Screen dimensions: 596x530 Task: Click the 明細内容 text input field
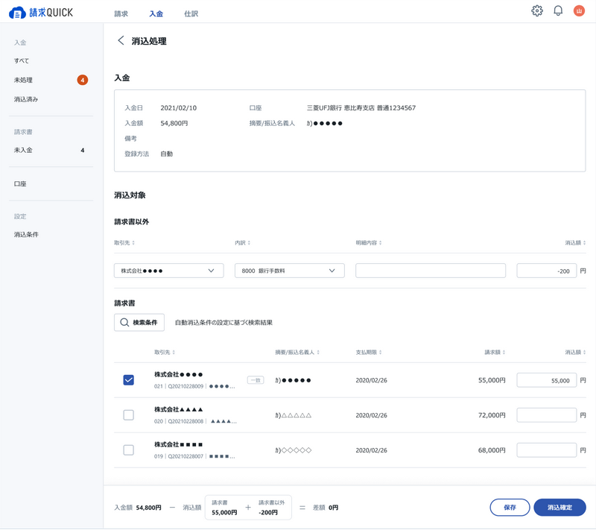coord(431,271)
